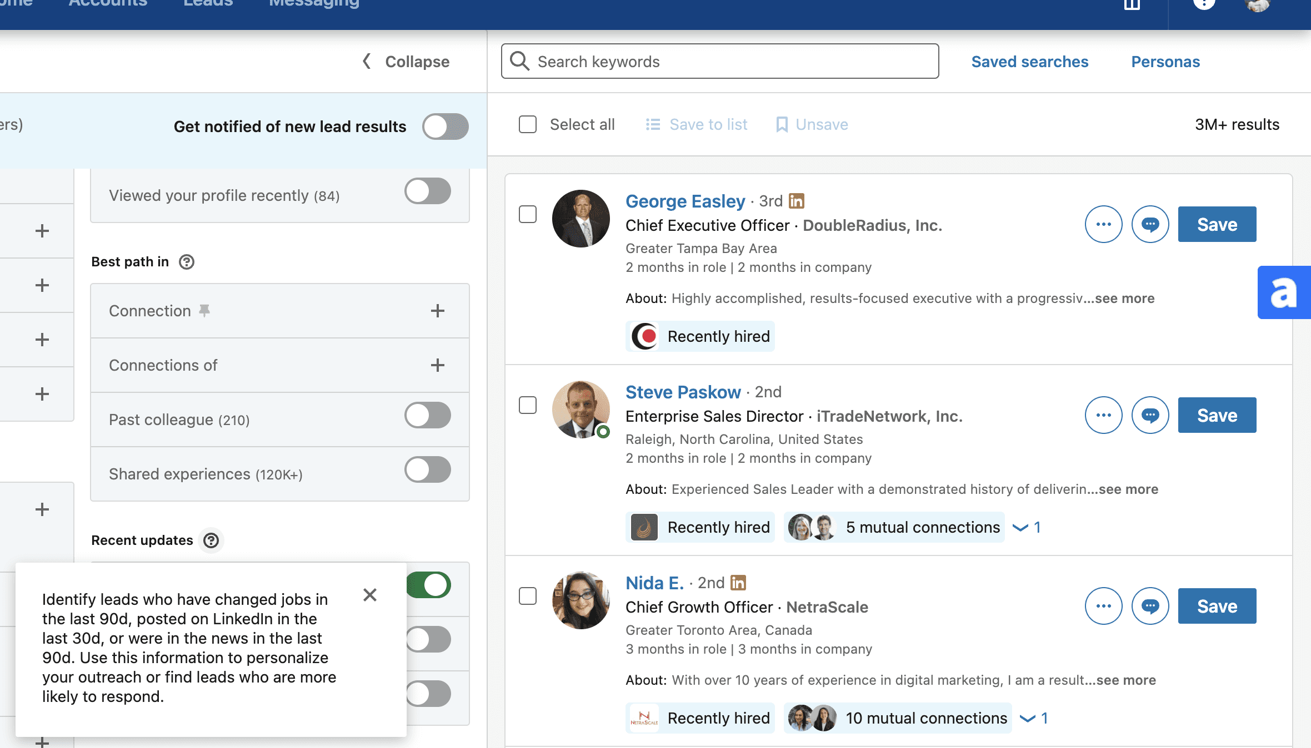The image size is (1311, 748).
Task: Click the LinkedIn badge next to George Easley
Action: [797, 201]
